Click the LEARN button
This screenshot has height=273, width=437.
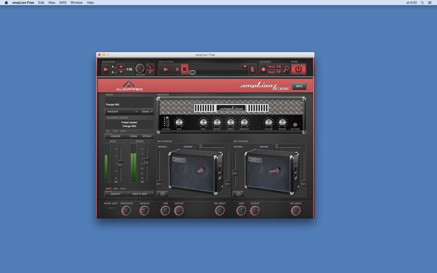pyautogui.click(x=133, y=136)
